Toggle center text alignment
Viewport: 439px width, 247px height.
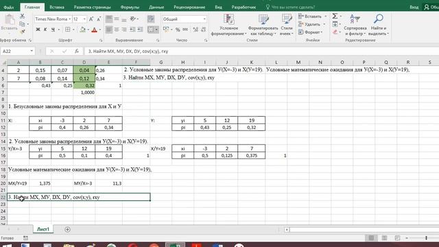pos(117,30)
